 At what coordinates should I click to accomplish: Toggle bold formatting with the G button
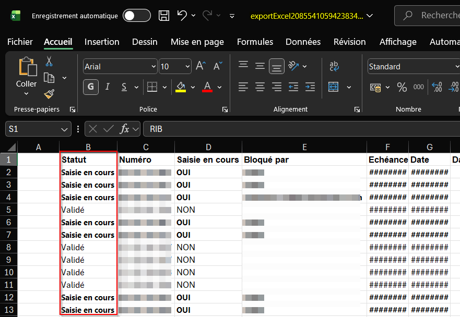tap(91, 87)
